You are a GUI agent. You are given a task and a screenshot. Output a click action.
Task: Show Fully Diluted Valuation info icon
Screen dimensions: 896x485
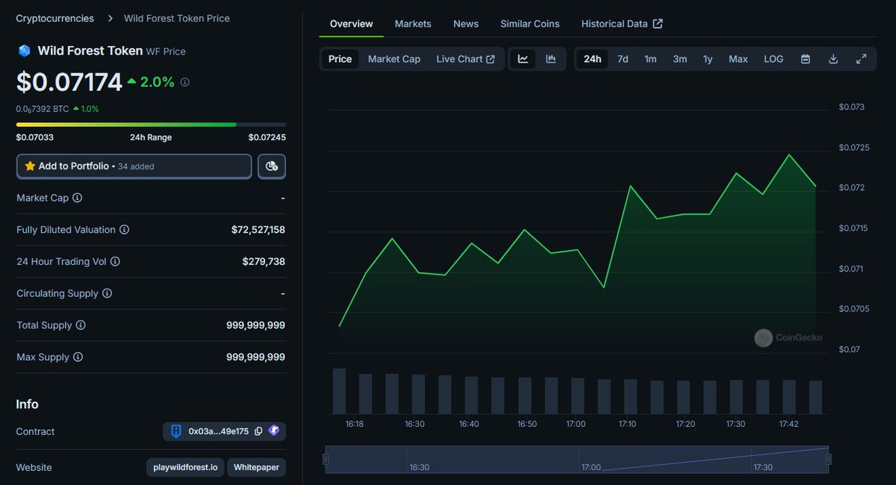tap(125, 230)
